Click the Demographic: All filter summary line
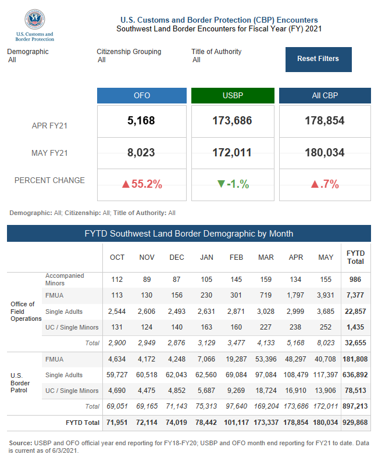Screen dimensions: 378x465 pos(92,213)
